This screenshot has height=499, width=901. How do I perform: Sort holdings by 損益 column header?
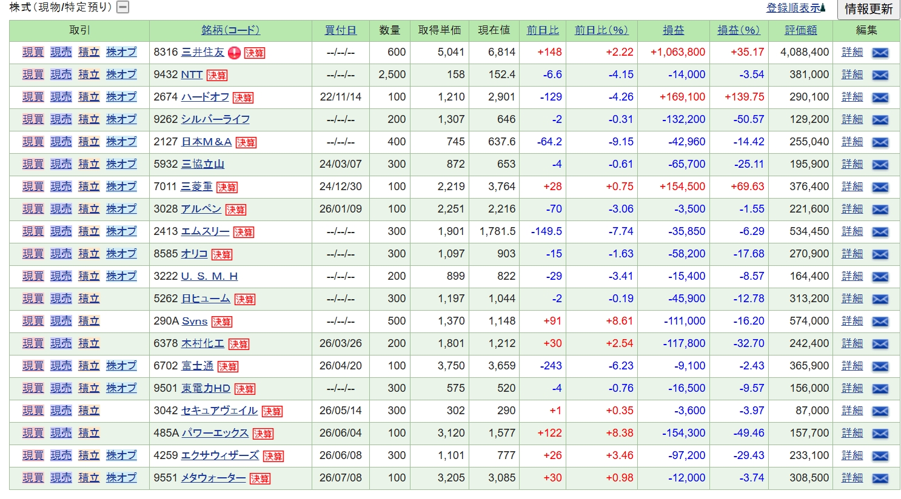coord(673,30)
